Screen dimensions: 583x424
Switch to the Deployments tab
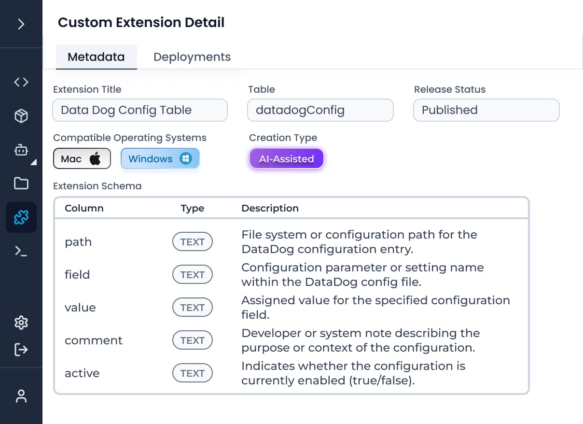[192, 57]
